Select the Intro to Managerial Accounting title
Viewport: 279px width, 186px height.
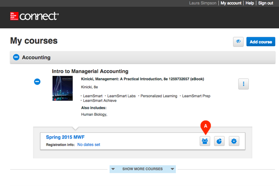point(90,71)
